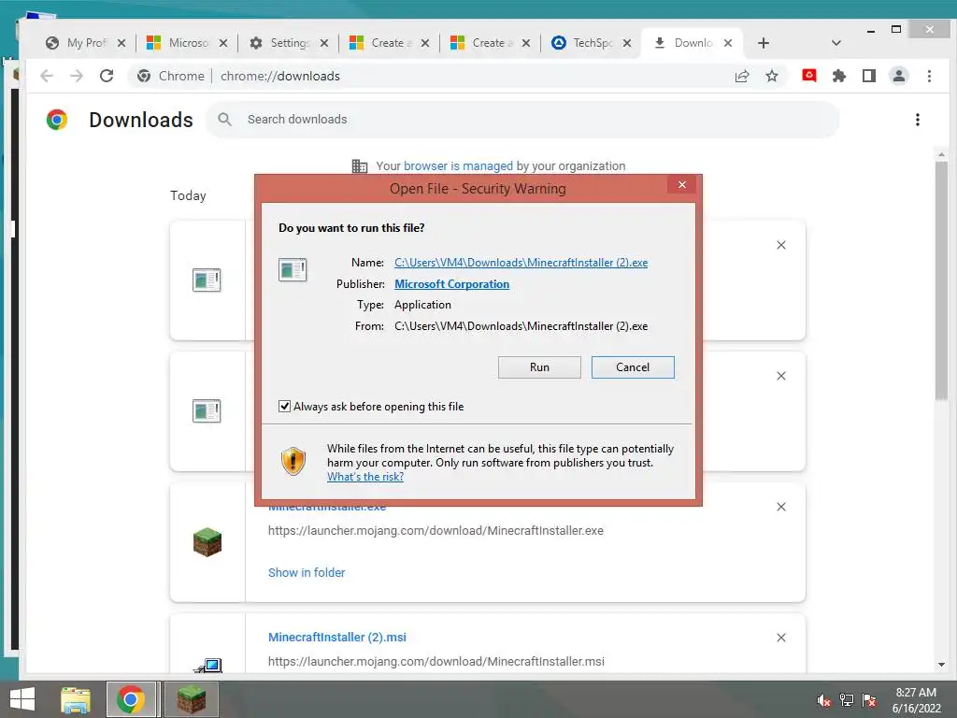Click the muted volume tray icon
This screenshot has width=957, height=718.
pyautogui.click(x=824, y=699)
